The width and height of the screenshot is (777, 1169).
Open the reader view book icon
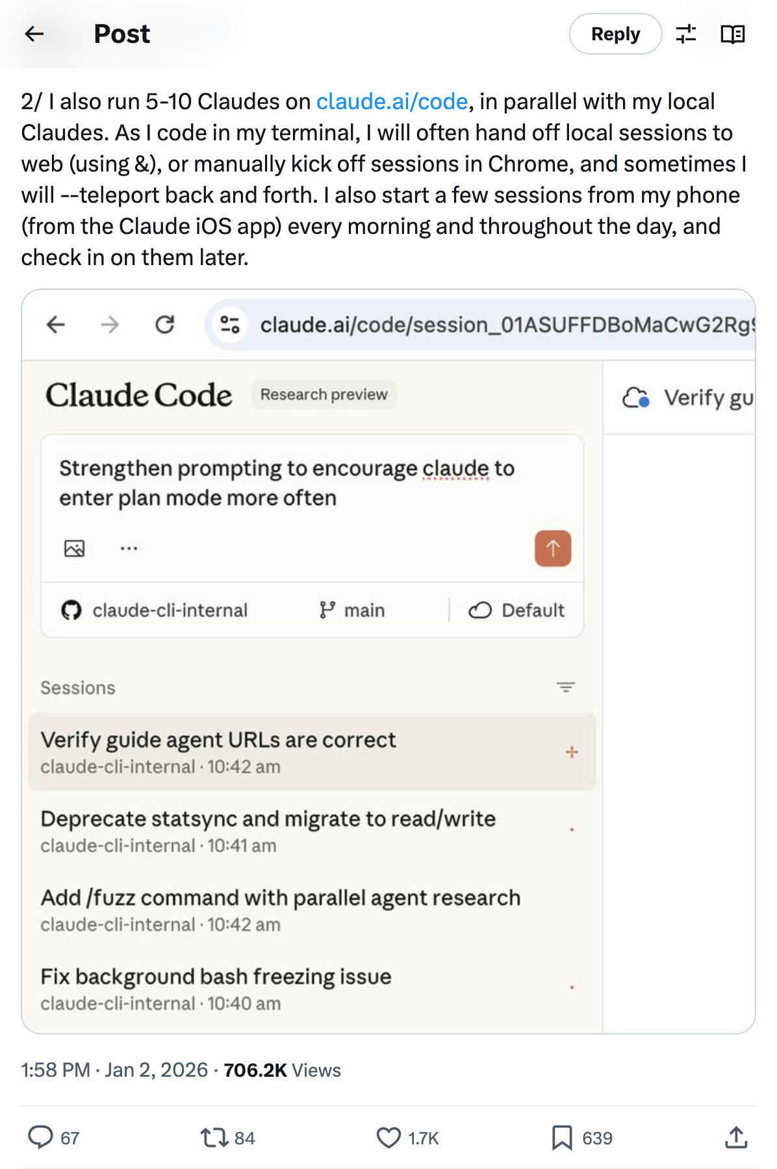tap(732, 34)
